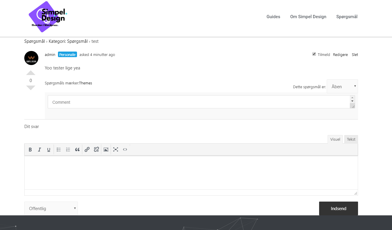Downvote the question with down arrow
The width and height of the screenshot is (392, 230).
coord(31,88)
